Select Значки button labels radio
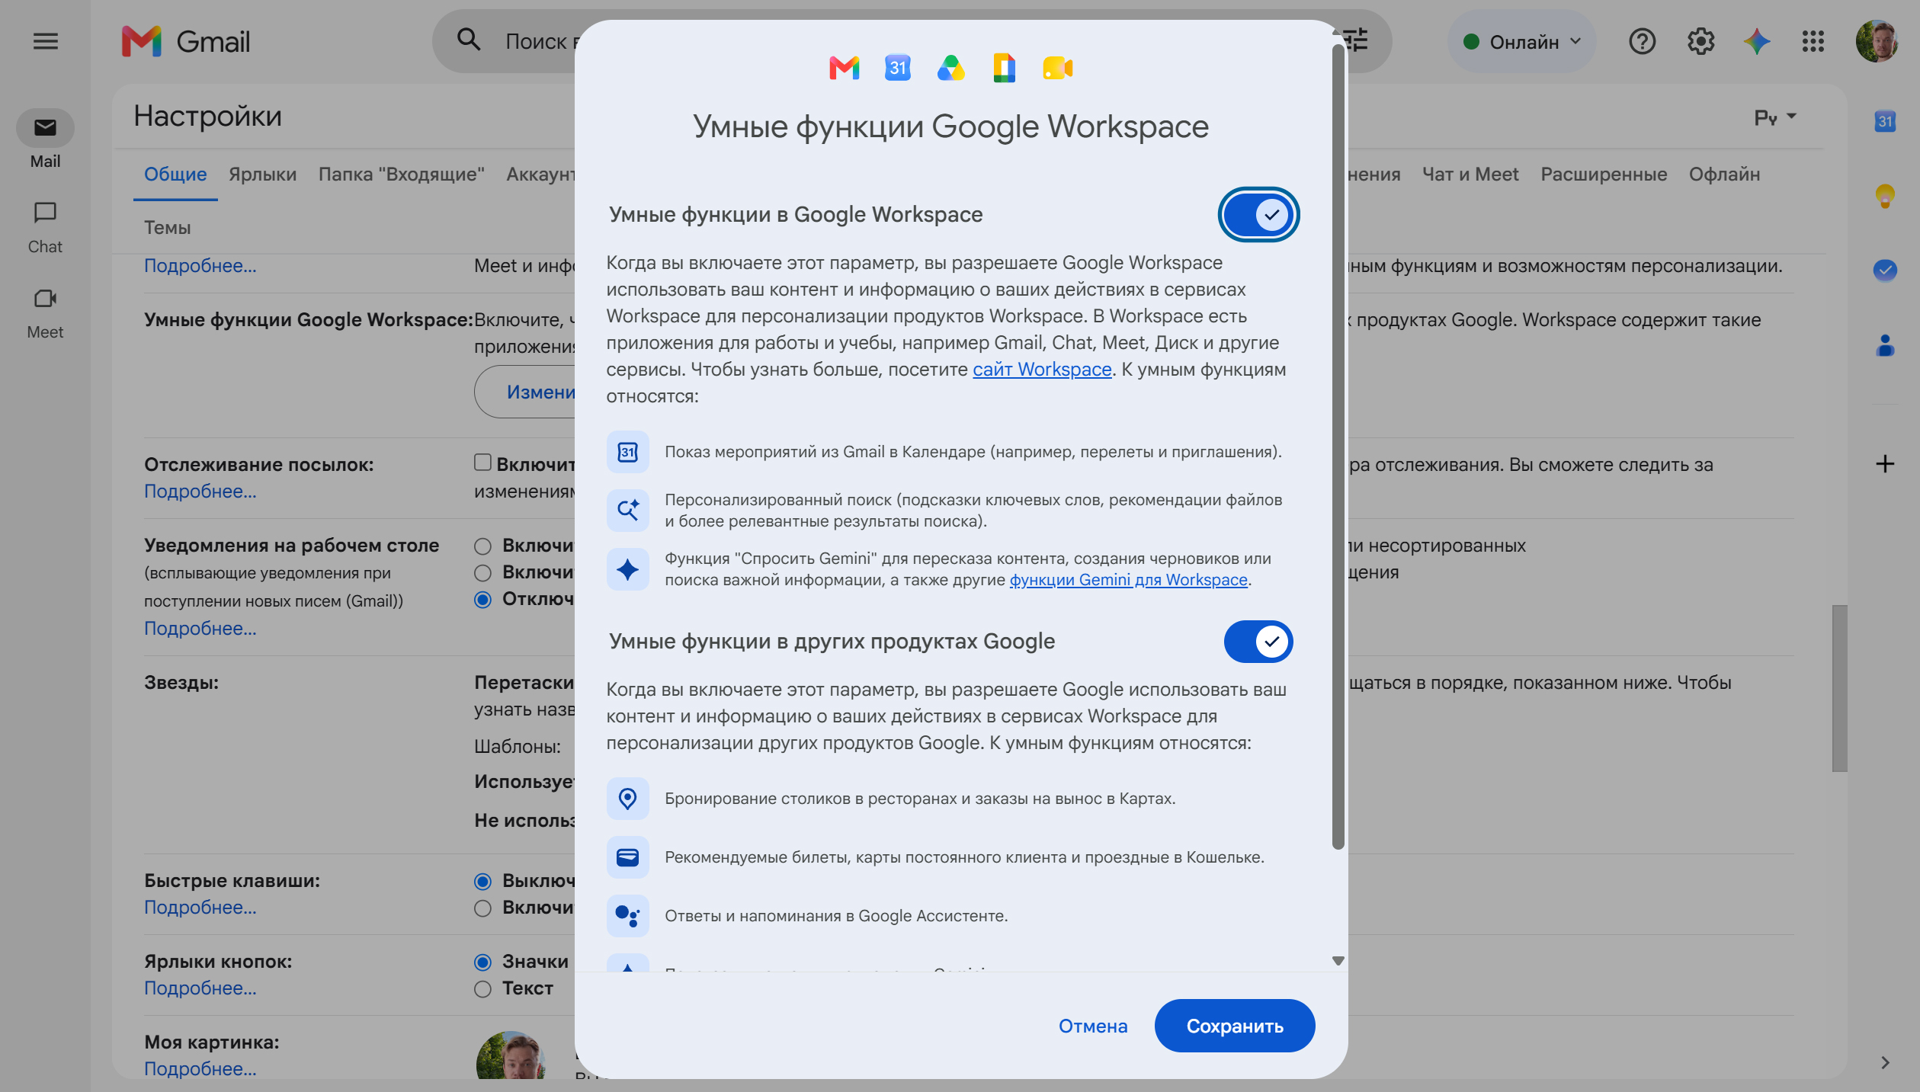 click(x=482, y=962)
